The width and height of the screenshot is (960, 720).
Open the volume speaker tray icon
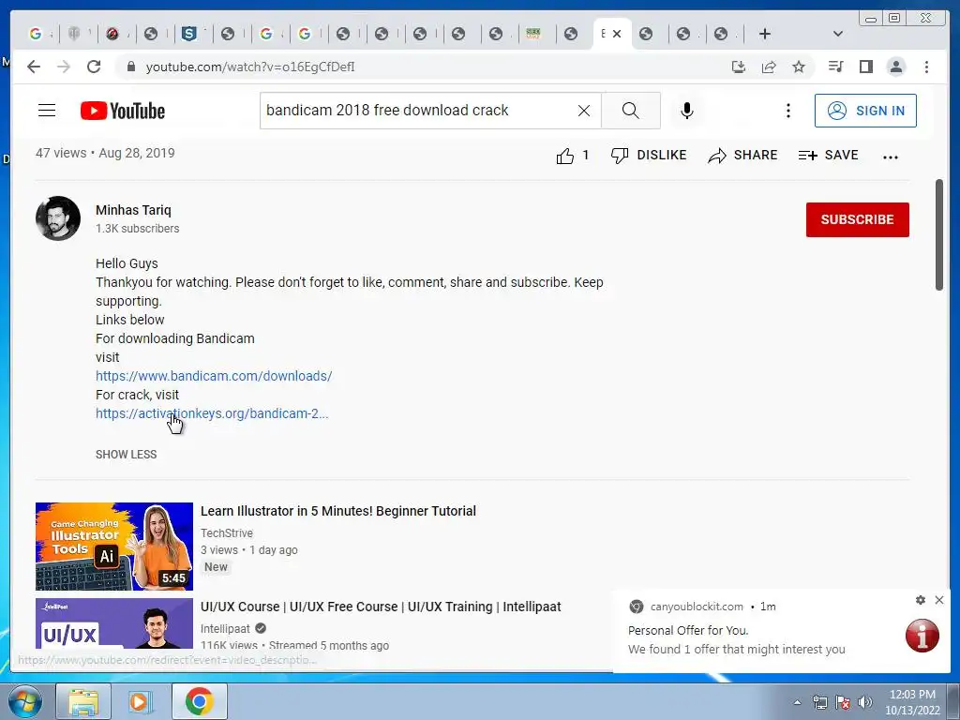tap(865, 703)
